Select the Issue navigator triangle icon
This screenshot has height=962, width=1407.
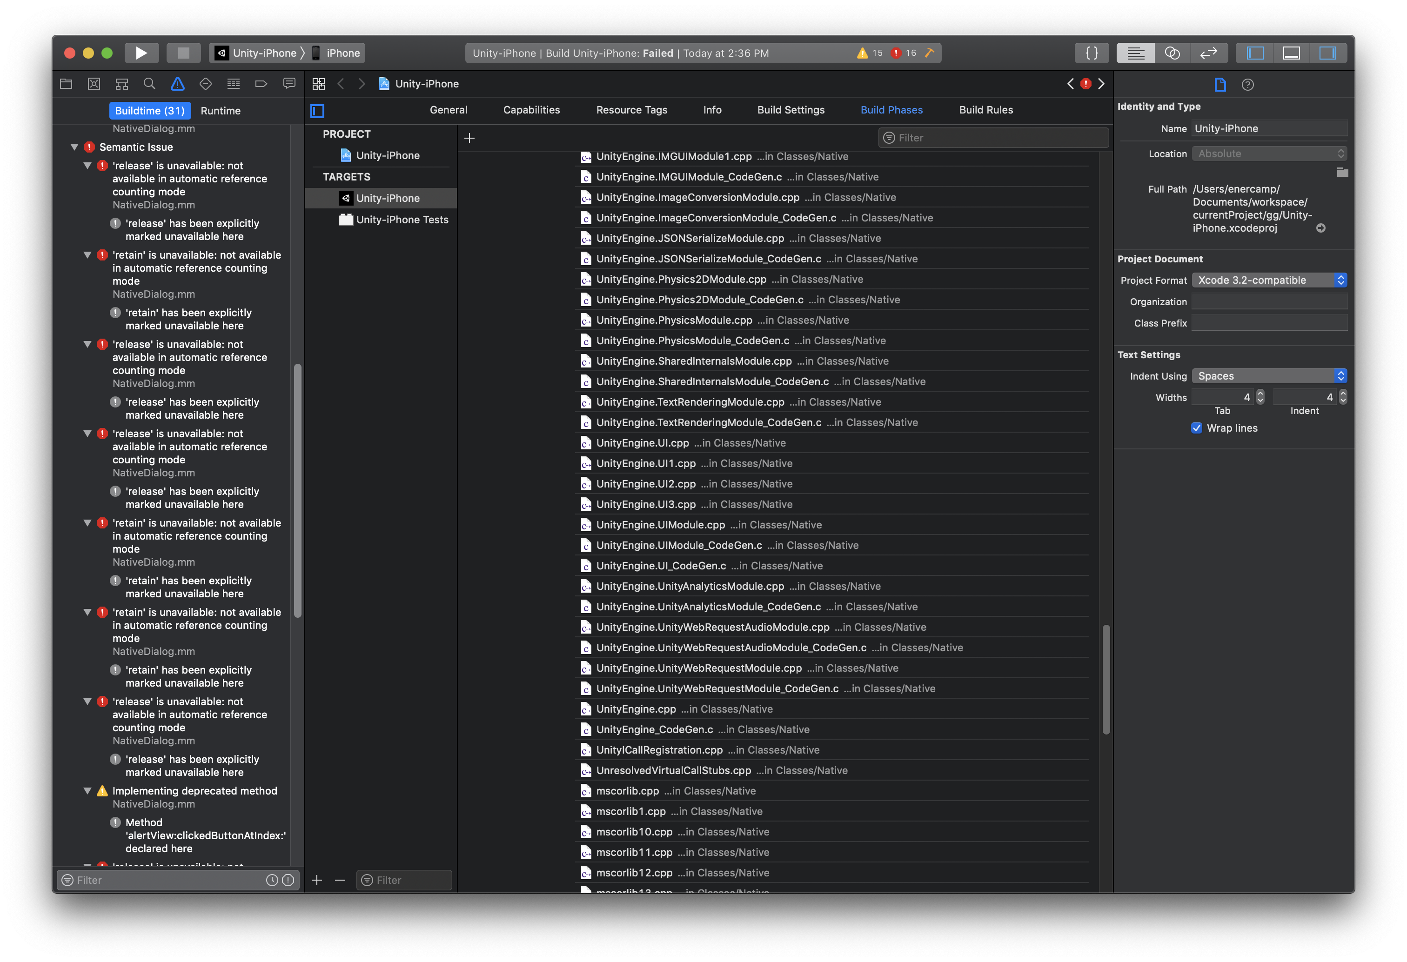(177, 84)
